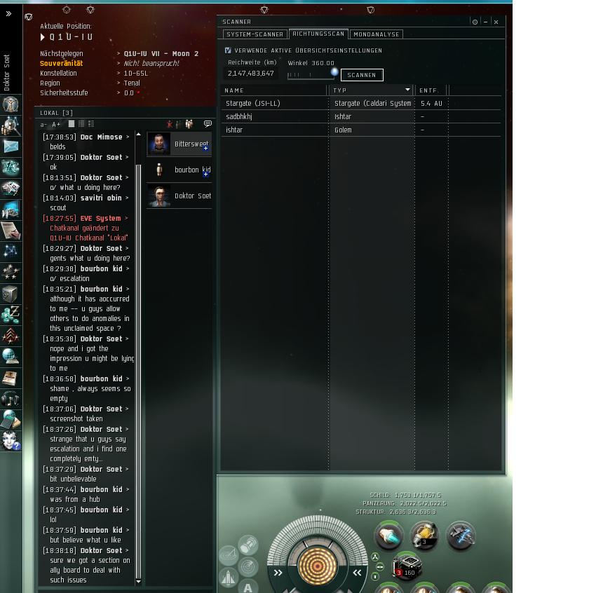Click plus badge next to Bittersweet
This screenshot has height=593, width=589.
tap(205, 149)
